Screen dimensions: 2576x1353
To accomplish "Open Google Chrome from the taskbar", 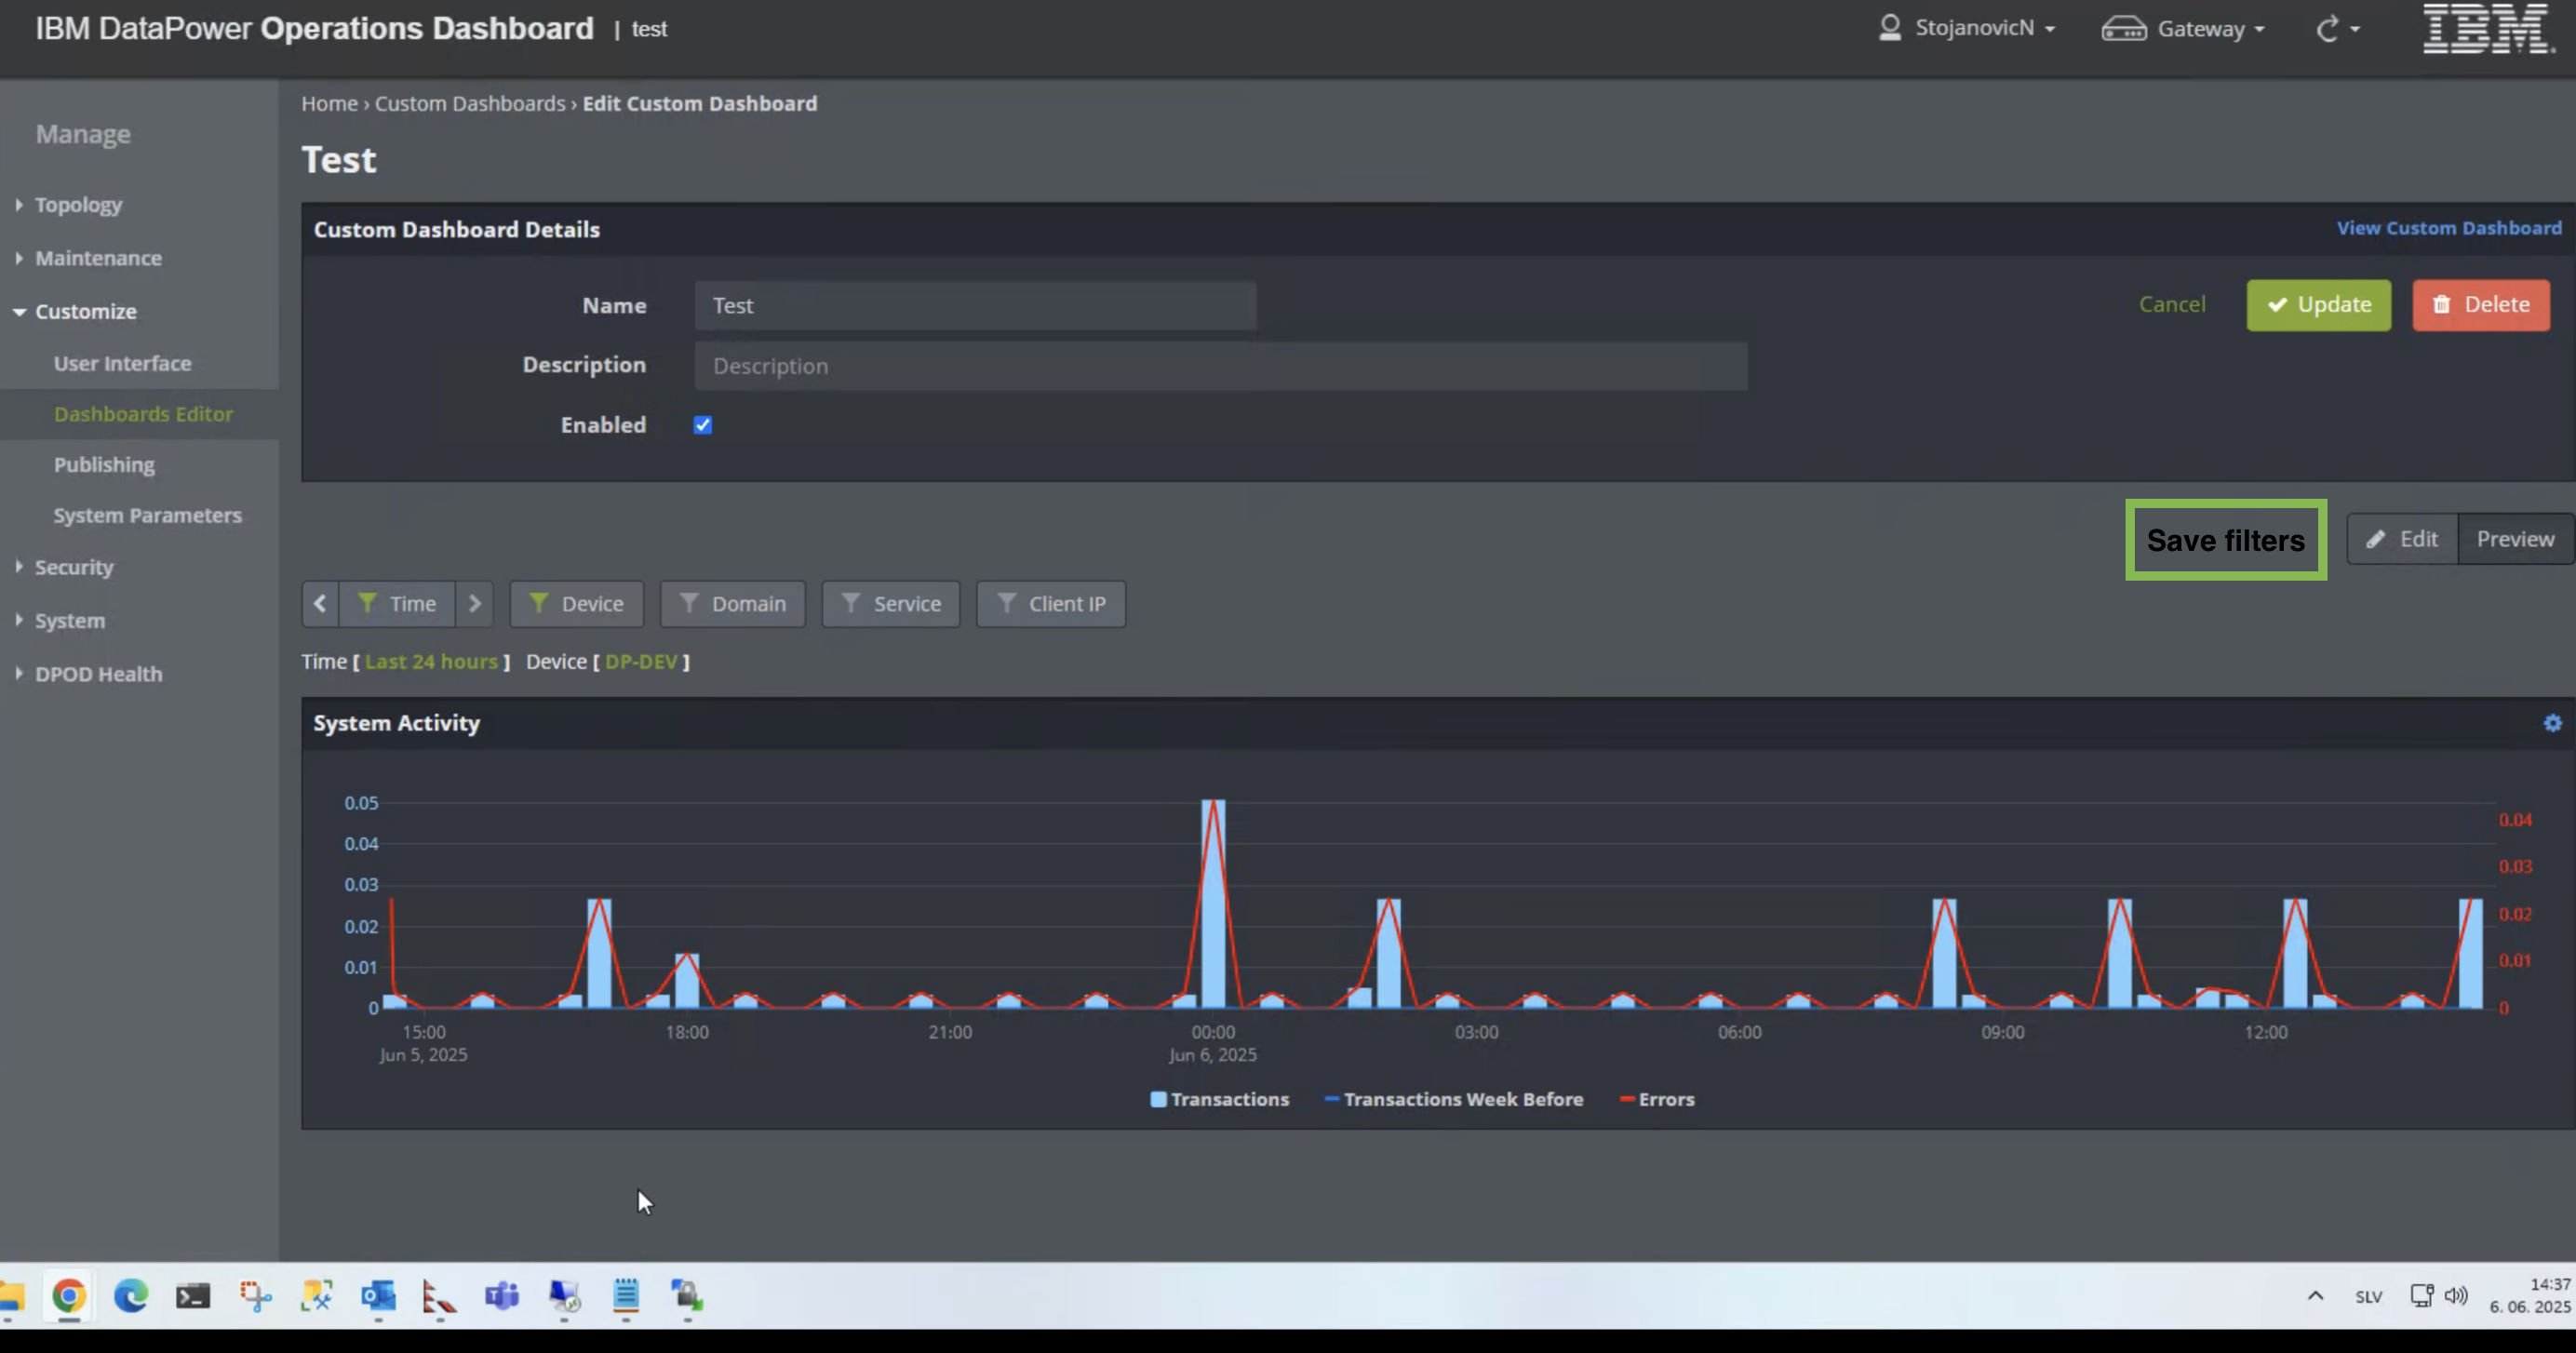I will coord(69,1296).
